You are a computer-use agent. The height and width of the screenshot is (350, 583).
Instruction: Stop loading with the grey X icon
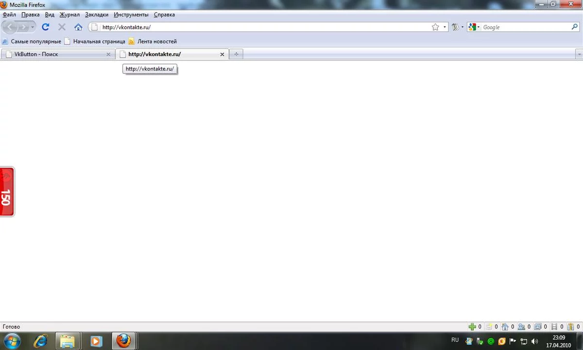click(x=62, y=27)
